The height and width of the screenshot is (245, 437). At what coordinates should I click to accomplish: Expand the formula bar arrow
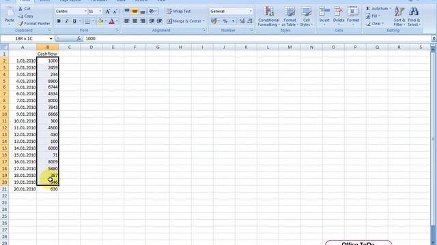[x=434, y=39]
